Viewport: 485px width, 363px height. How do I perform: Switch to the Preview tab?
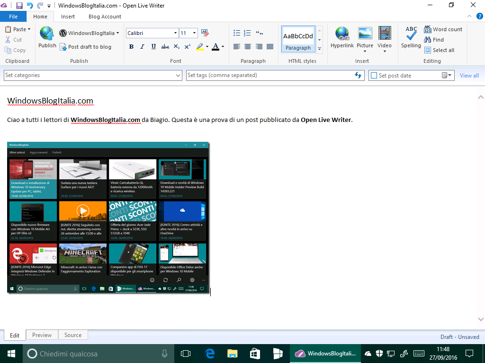click(42, 335)
